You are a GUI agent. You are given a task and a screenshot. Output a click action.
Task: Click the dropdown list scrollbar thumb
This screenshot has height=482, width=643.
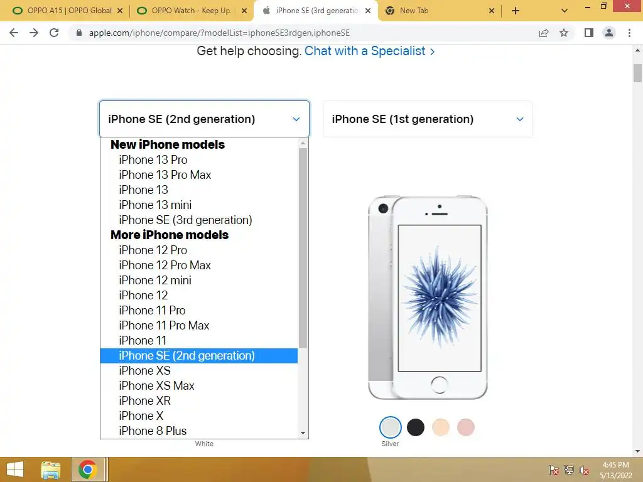tap(303, 249)
